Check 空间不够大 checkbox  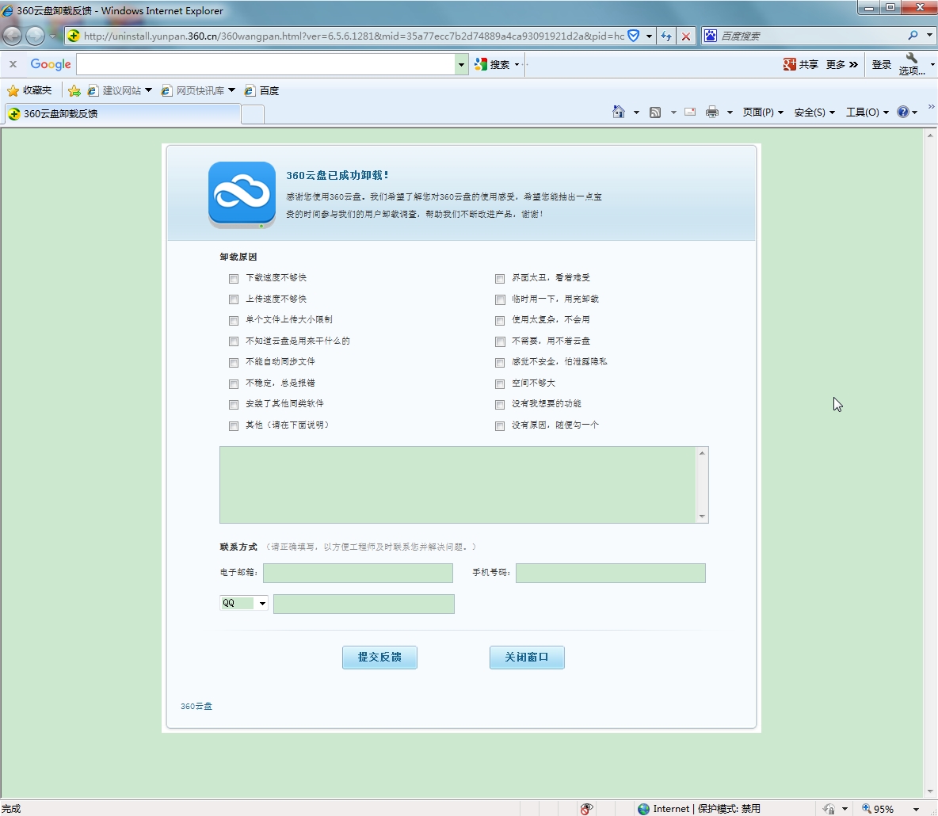pyautogui.click(x=500, y=383)
